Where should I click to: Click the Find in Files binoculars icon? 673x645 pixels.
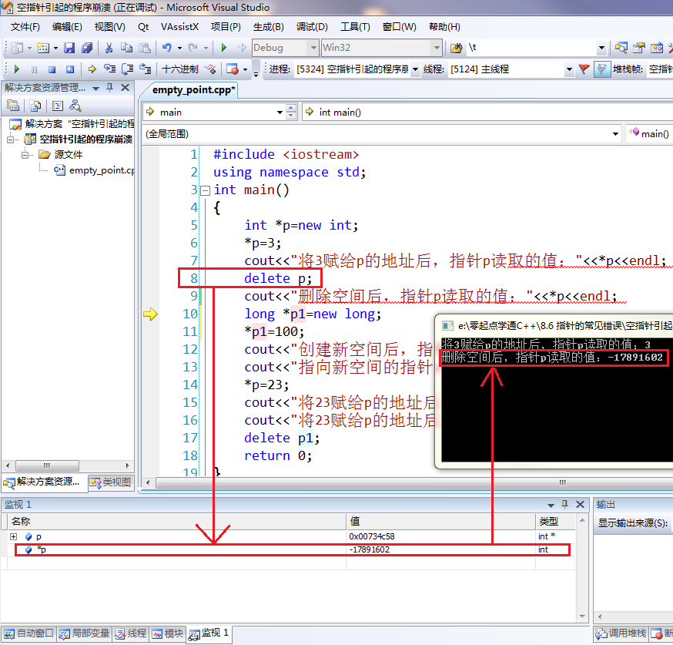tap(456, 48)
